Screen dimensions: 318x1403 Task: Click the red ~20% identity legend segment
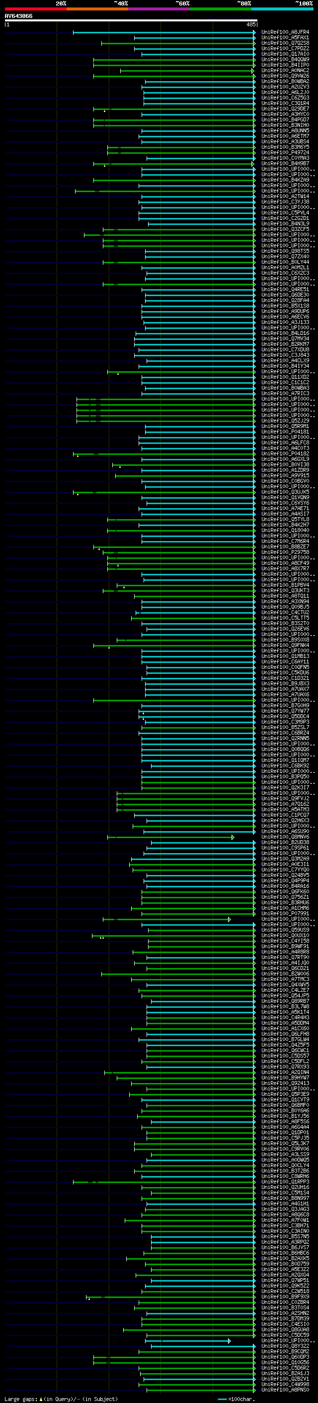coord(35,9)
